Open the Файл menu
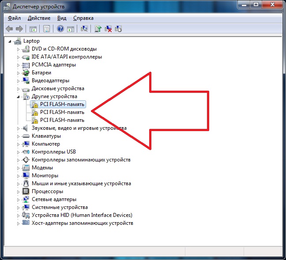 click(x=14, y=18)
